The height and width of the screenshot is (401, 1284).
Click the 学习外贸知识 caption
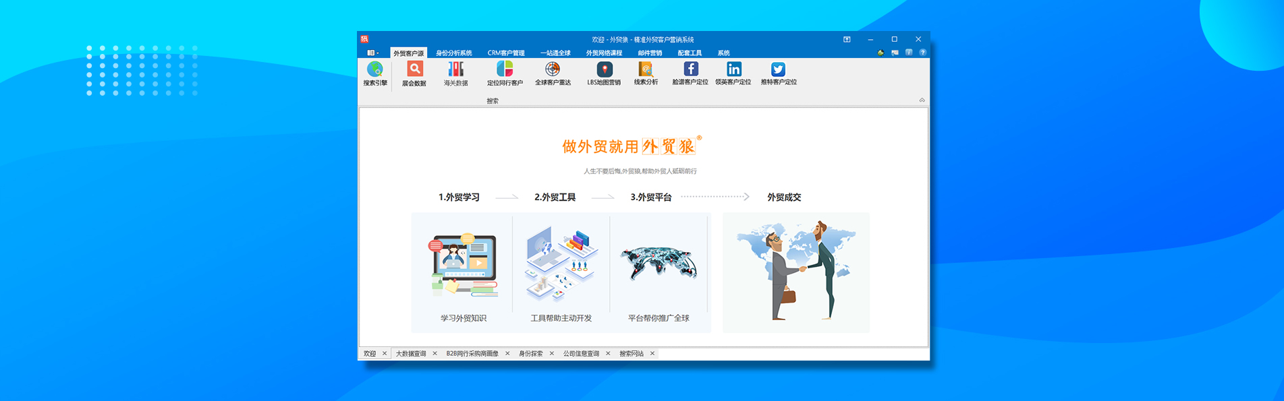point(464,318)
